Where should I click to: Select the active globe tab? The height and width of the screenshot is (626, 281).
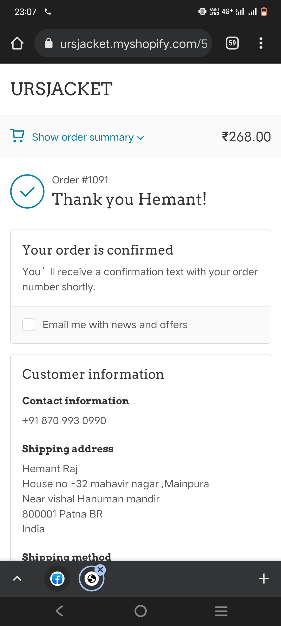pyautogui.click(x=91, y=579)
